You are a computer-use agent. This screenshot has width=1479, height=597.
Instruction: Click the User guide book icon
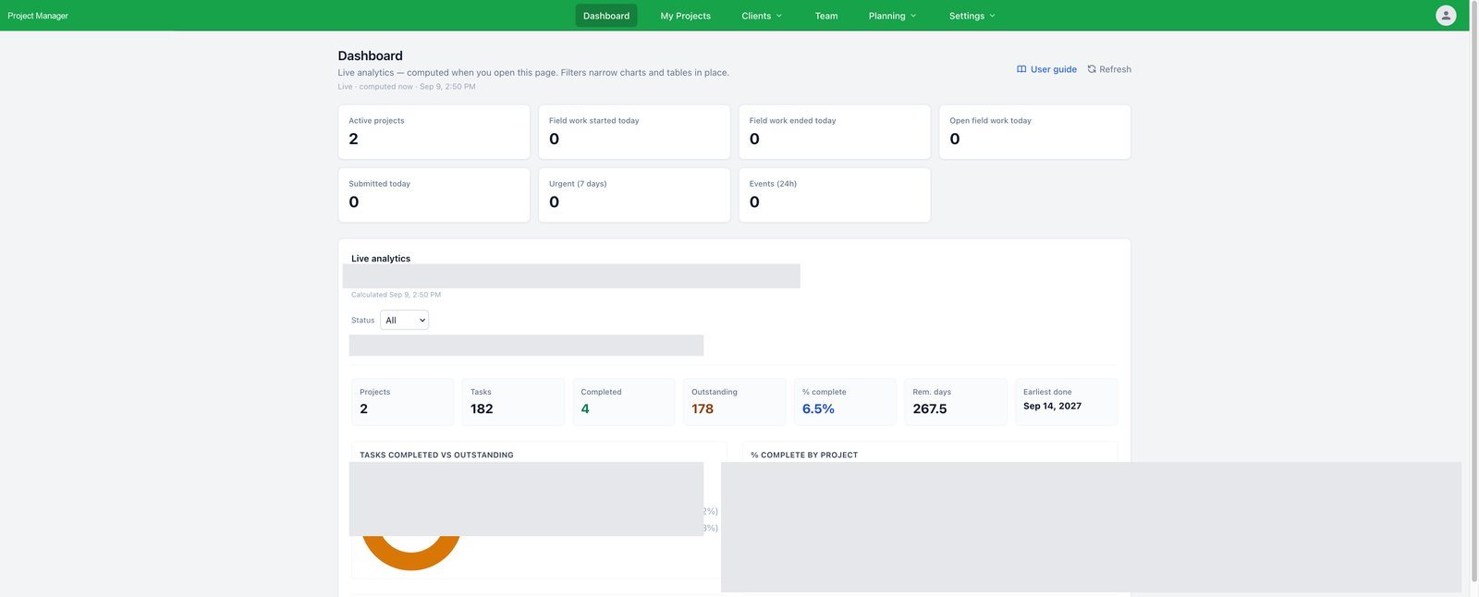coord(1021,69)
